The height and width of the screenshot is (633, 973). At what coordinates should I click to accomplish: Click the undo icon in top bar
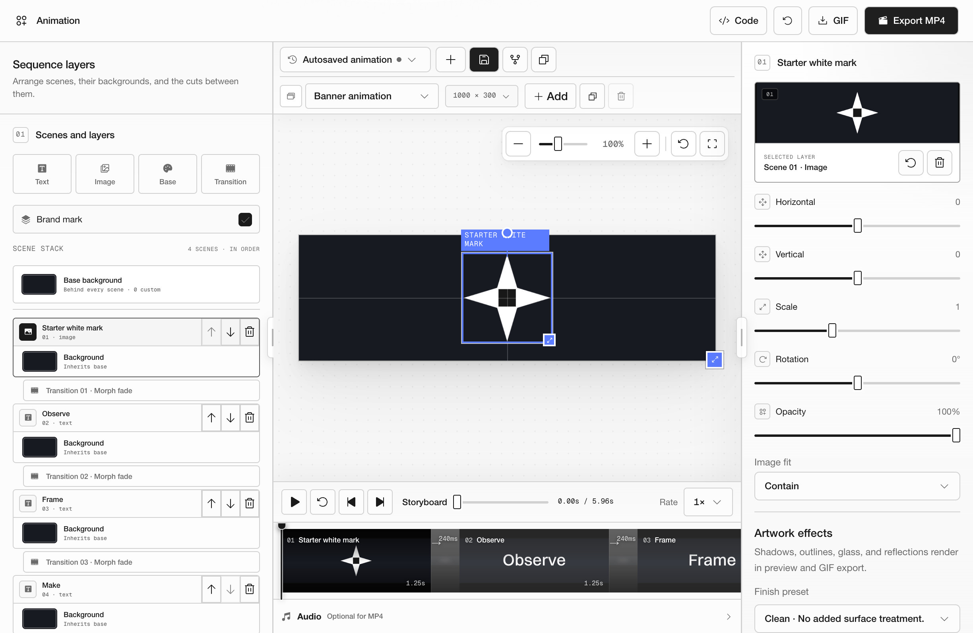787,20
